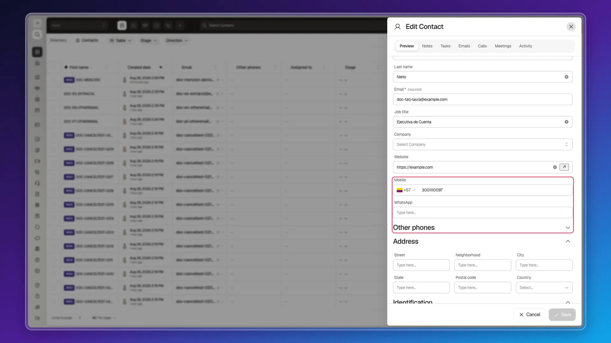Switch to the Tasks tab
Screen dimensions: 611x343
coord(445,46)
